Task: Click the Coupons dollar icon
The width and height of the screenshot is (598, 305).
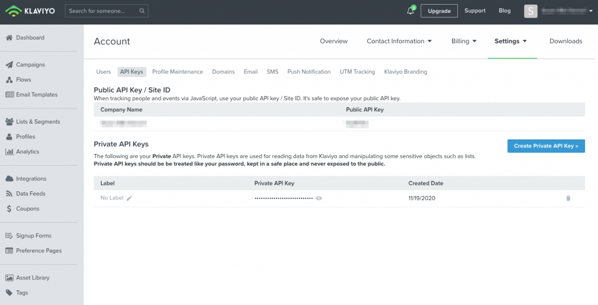Action: [9, 209]
